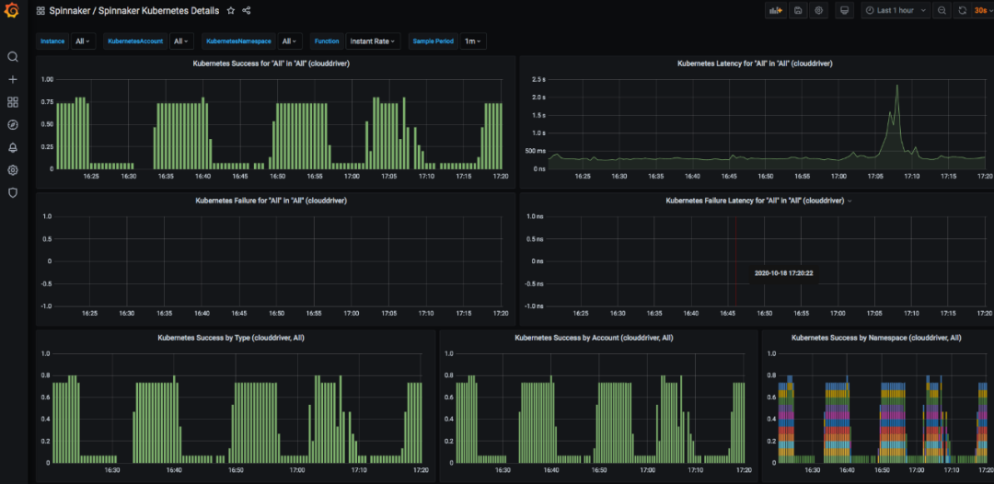The height and width of the screenshot is (484, 994).
Task: Open the Explore compass icon
Action: 13,125
